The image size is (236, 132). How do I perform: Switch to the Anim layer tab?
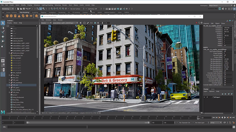213,89
